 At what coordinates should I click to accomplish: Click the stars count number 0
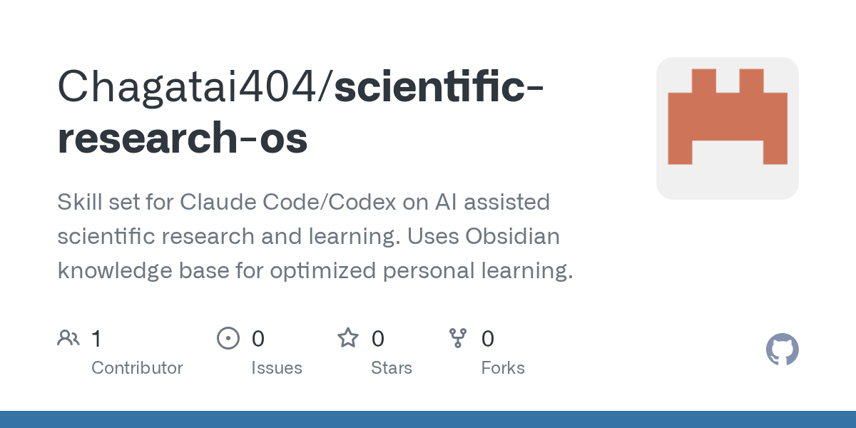tap(378, 338)
